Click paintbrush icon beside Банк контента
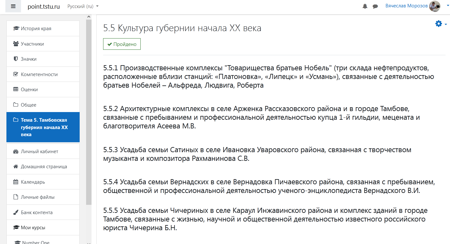The height and width of the screenshot is (244, 450). (x=16, y=212)
